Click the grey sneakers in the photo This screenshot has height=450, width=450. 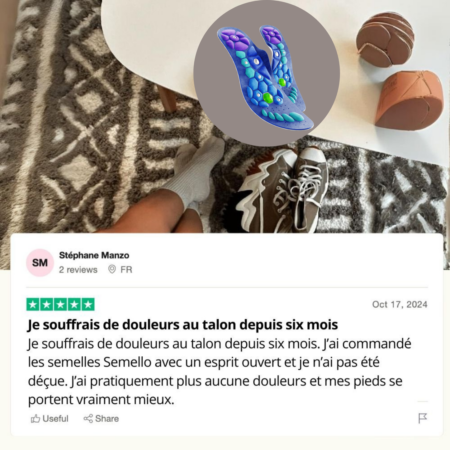coord(280,191)
